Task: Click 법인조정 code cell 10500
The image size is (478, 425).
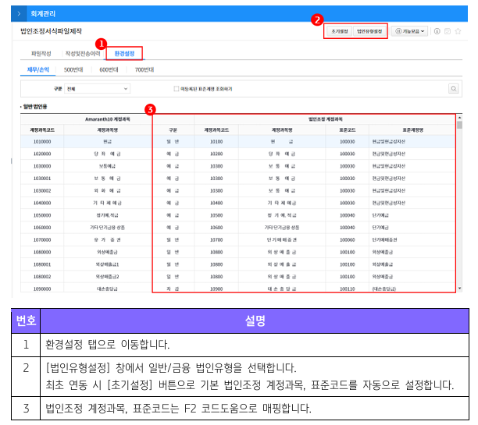Action: click(x=216, y=215)
